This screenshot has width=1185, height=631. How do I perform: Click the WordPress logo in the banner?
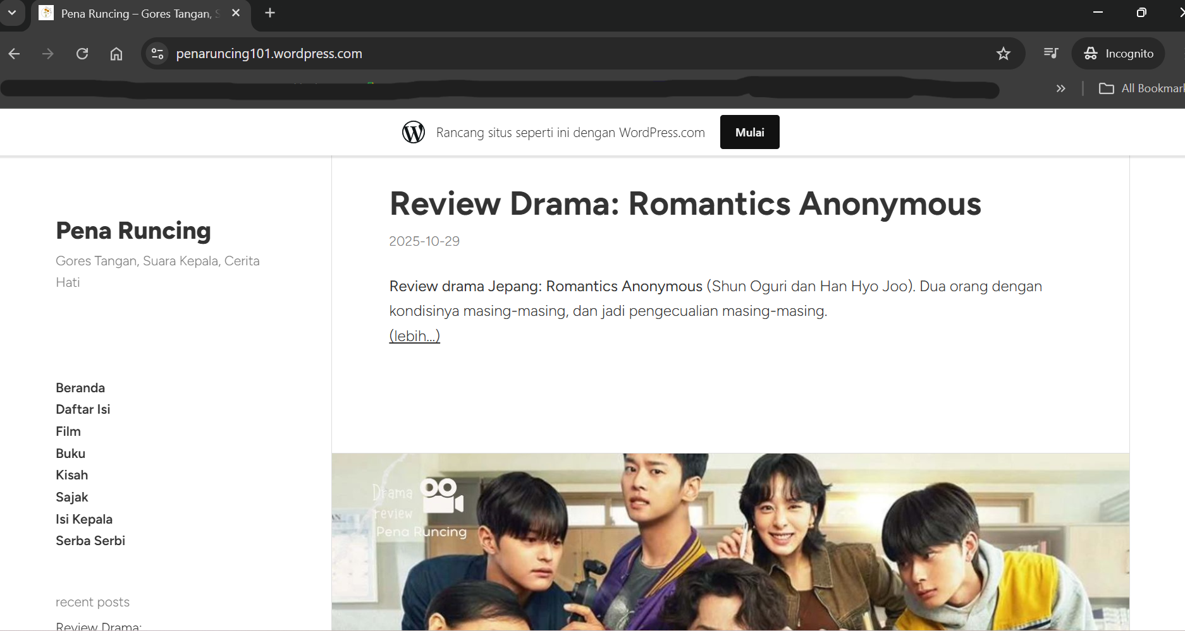pos(414,132)
